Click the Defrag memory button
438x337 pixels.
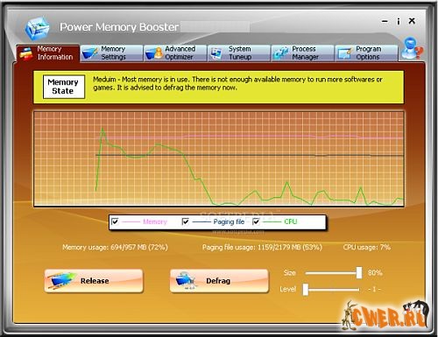(219, 281)
